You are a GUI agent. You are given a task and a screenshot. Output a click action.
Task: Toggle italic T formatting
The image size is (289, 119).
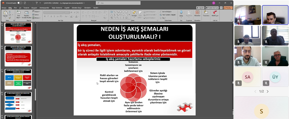pyautogui.click(x=48, y=16)
